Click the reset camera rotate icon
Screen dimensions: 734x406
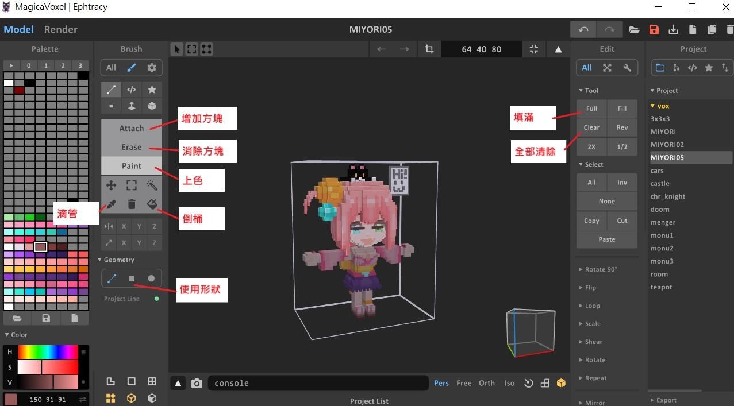[x=528, y=383]
